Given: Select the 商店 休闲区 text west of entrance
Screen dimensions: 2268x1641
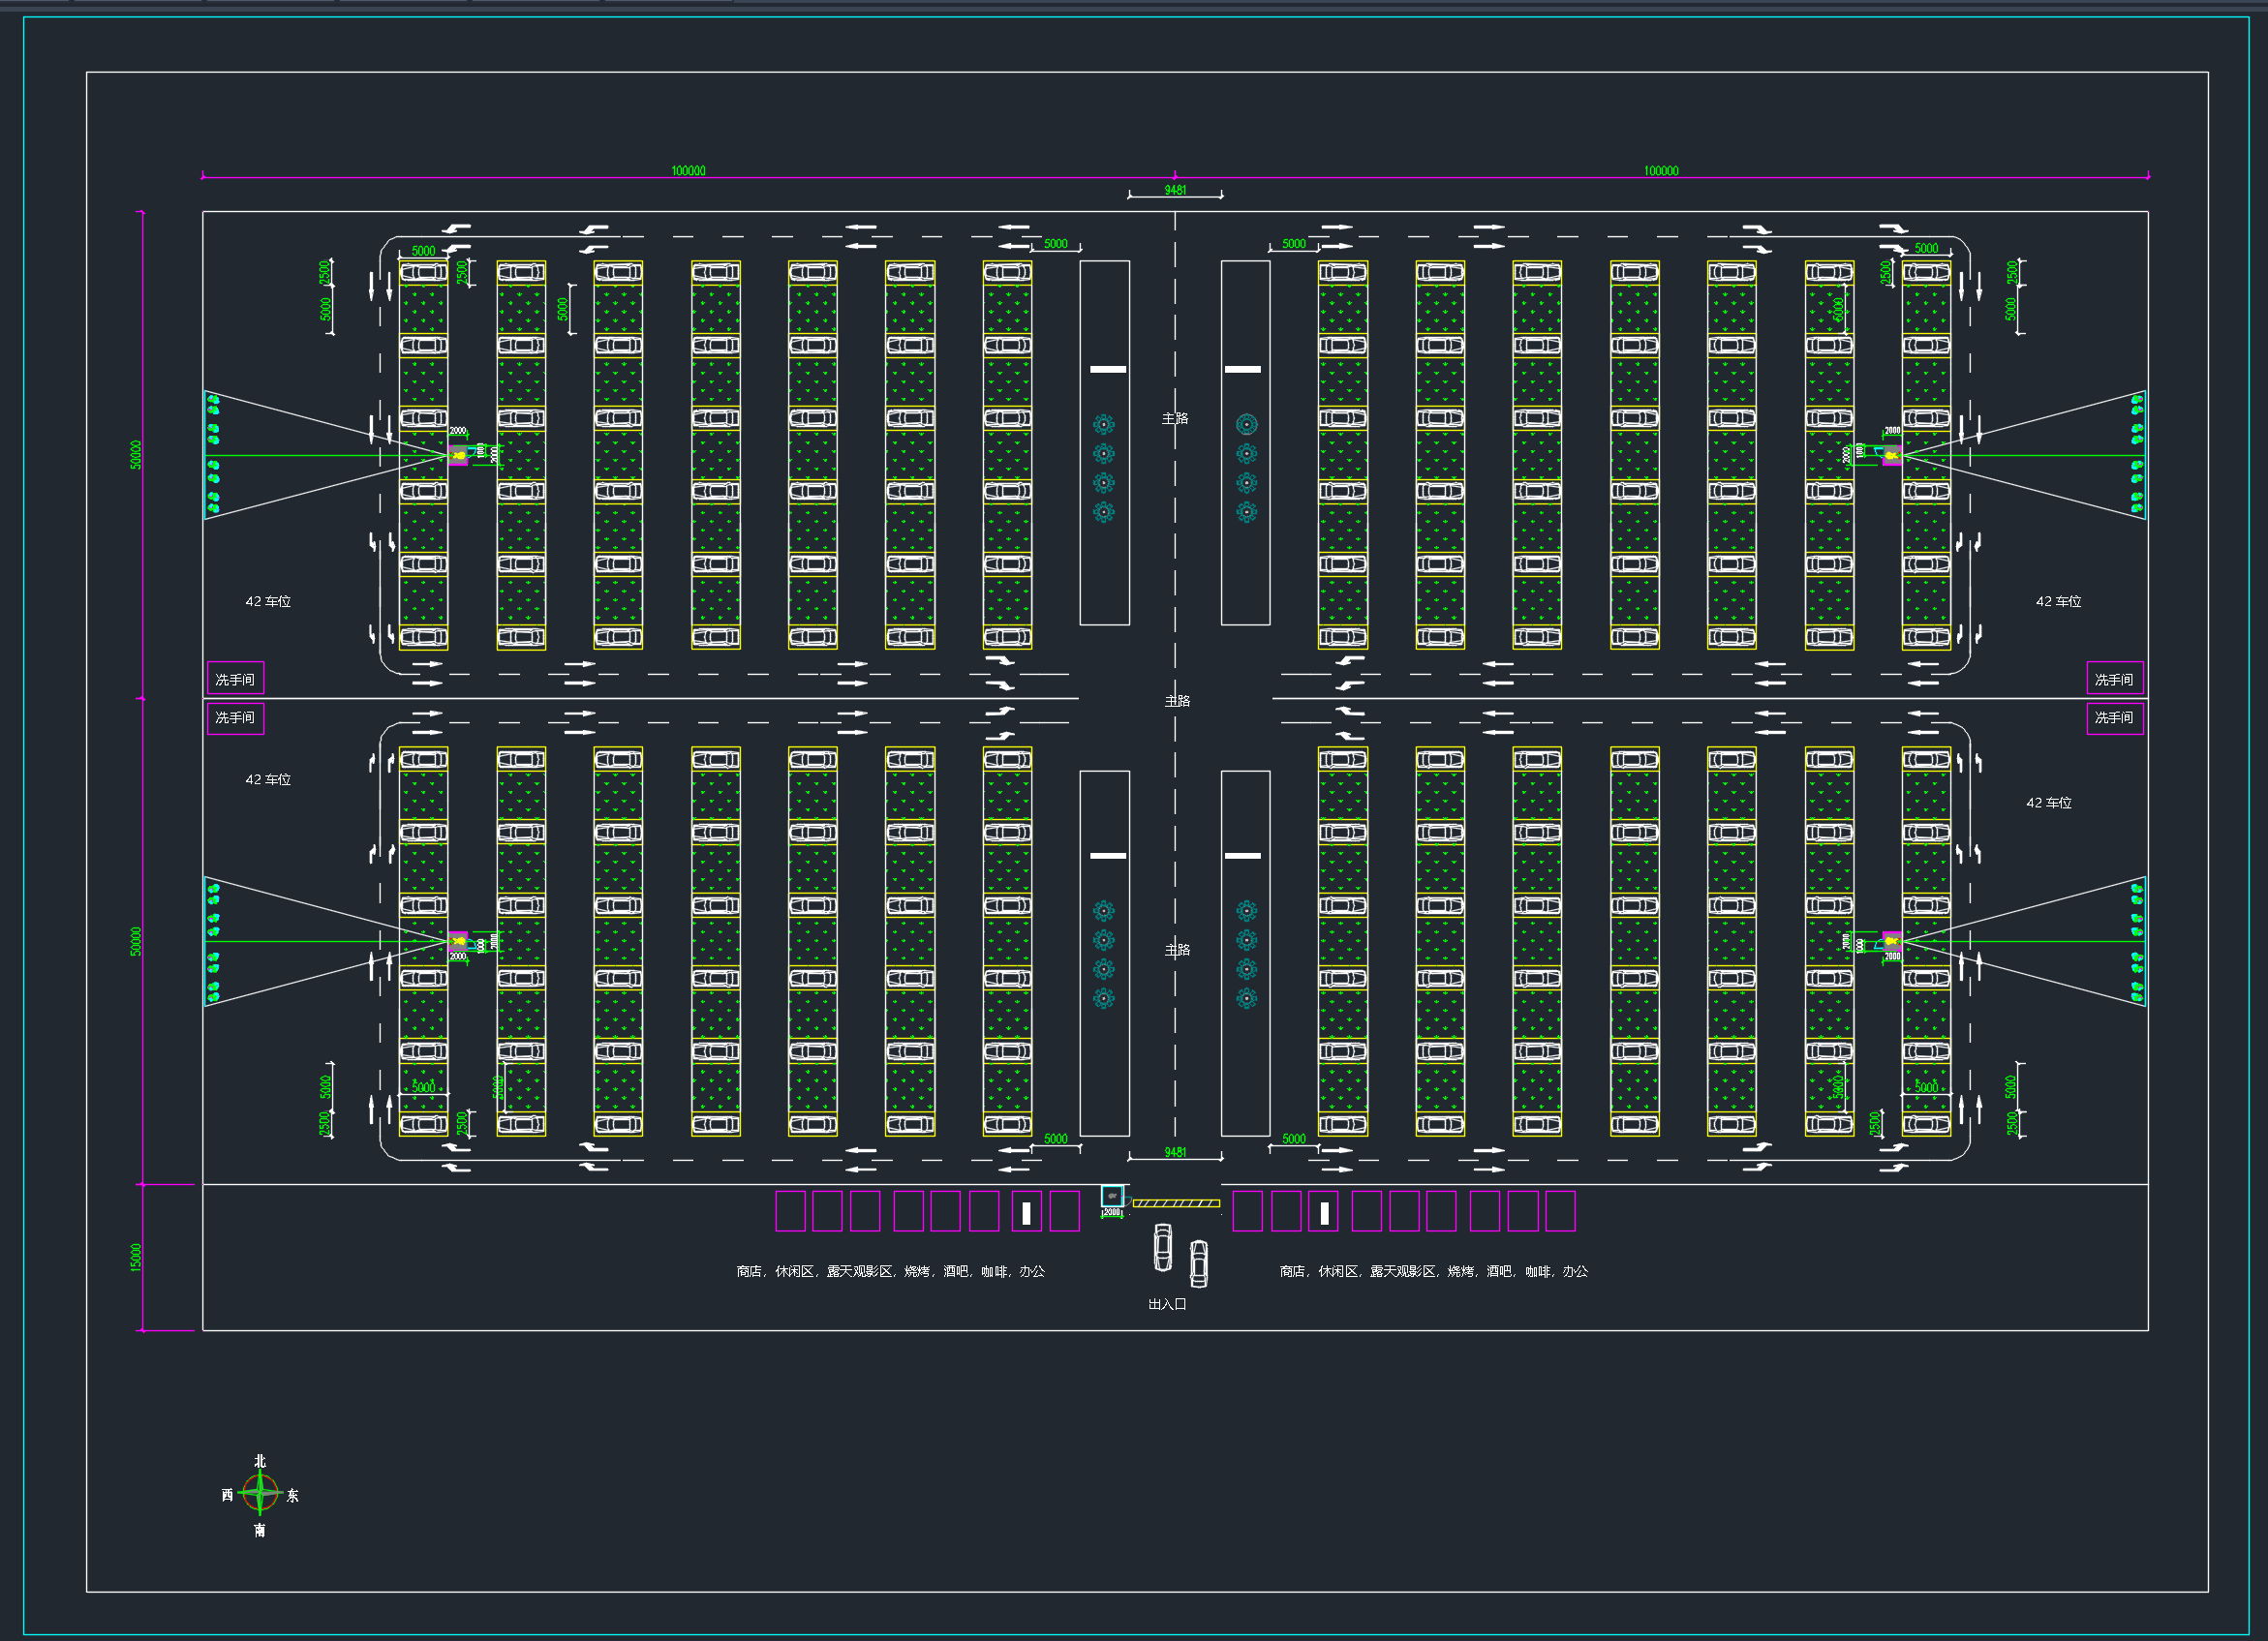Looking at the screenshot, I should click(892, 1271).
